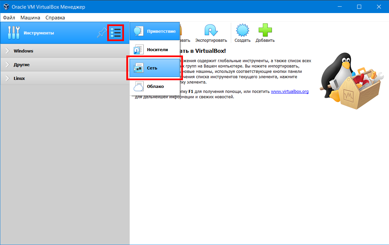This screenshot has height=245, width=389.
Task: Open the Файл menu
Action: pyautogui.click(x=9, y=18)
